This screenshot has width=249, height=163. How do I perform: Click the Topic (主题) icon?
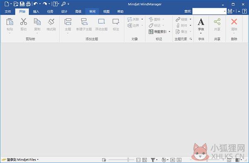point(68,22)
